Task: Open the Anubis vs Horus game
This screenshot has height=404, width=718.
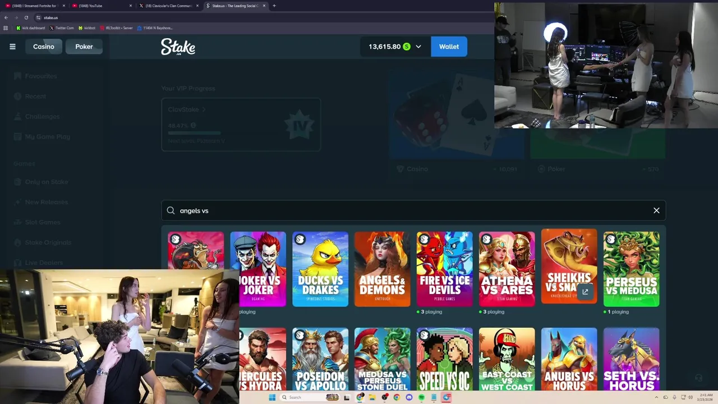Action: click(x=569, y=359)
